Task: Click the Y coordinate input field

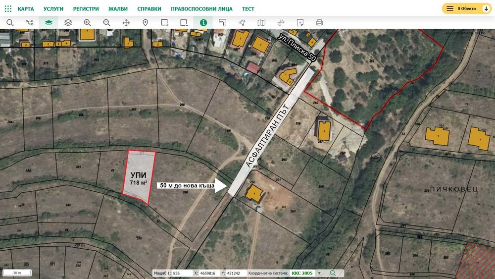Action: [x=236, y=273]
